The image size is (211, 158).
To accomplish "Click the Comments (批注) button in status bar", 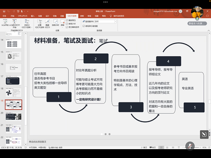I will pos(153,147).
